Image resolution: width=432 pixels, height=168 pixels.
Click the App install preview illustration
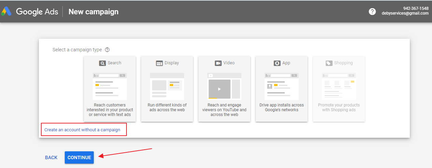[x=282, y=86]
